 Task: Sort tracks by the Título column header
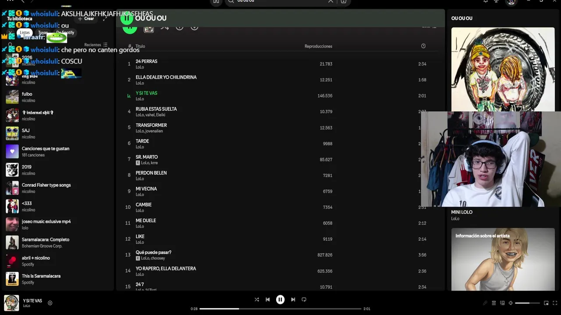pyautogui.click(x=140, y=46)
